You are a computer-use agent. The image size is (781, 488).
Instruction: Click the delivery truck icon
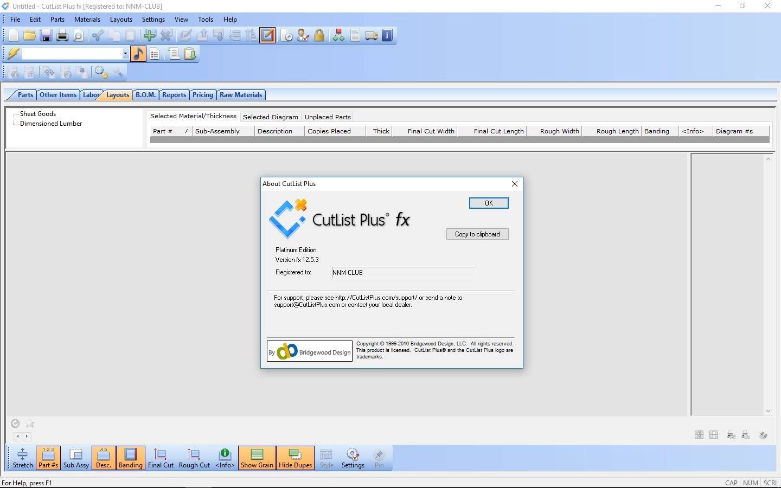click(x=372, y=36)
